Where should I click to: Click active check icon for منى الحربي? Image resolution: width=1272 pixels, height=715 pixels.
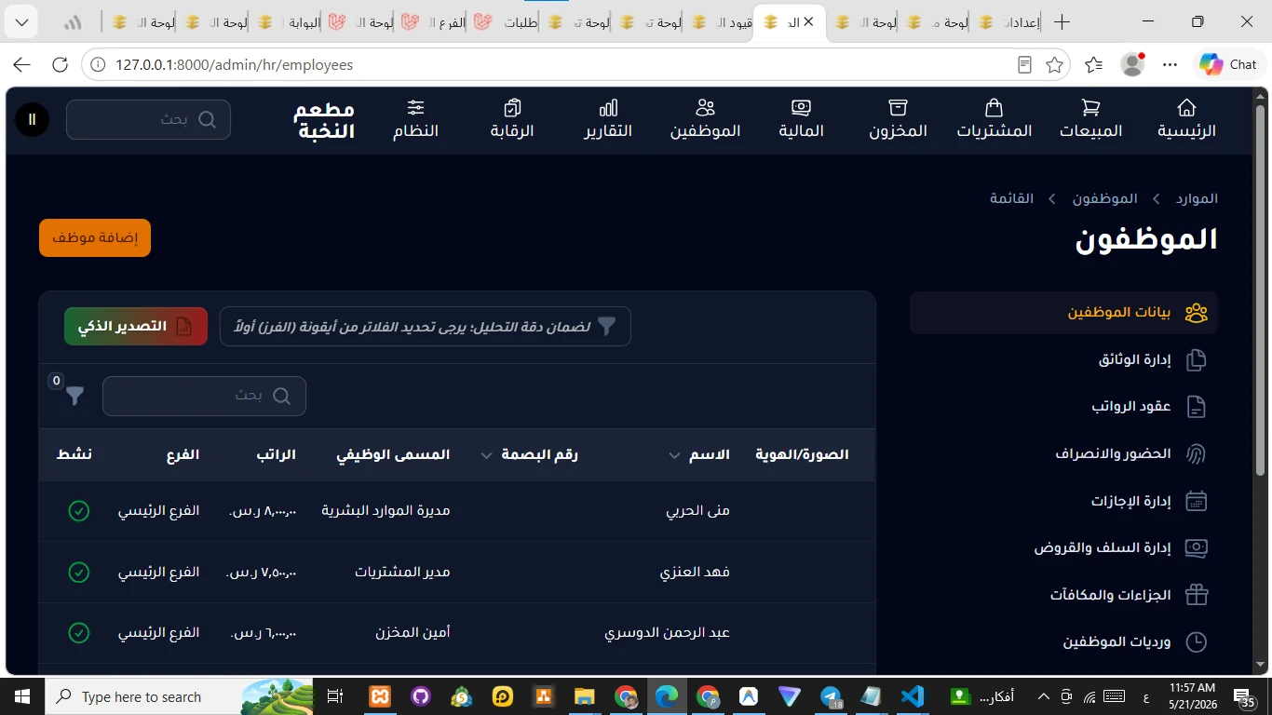(79, 511)
